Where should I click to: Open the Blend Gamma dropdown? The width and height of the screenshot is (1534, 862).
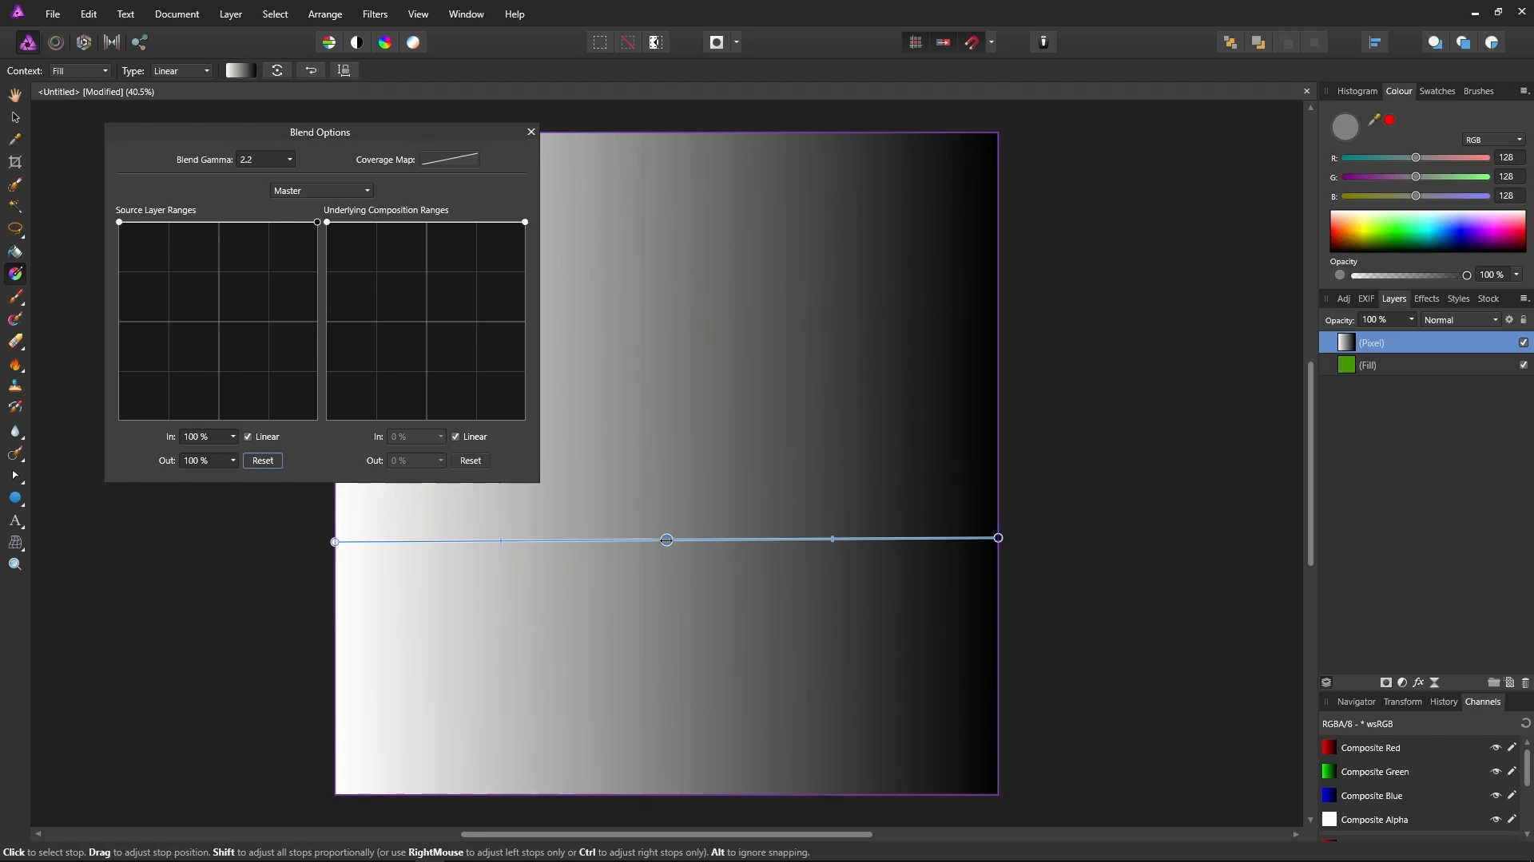289,160
